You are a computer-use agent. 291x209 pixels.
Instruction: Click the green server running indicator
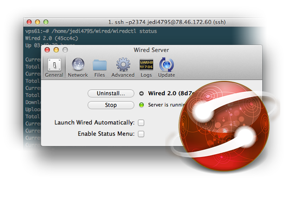(142, 105)
